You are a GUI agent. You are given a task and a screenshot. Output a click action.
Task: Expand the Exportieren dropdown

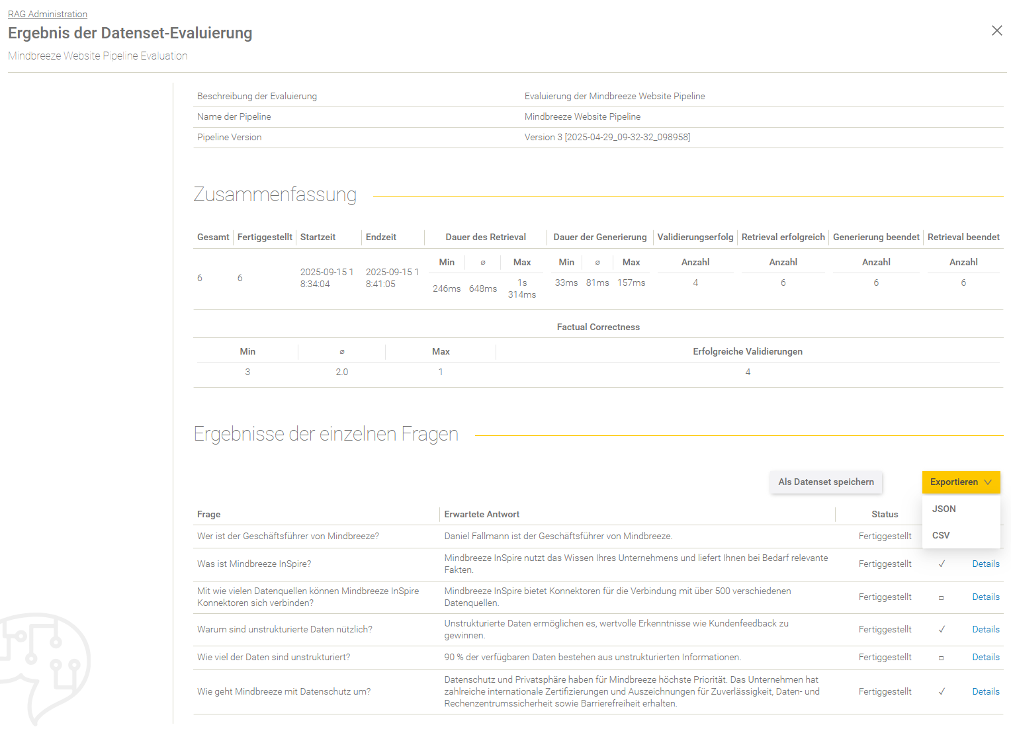pos(961,482)
